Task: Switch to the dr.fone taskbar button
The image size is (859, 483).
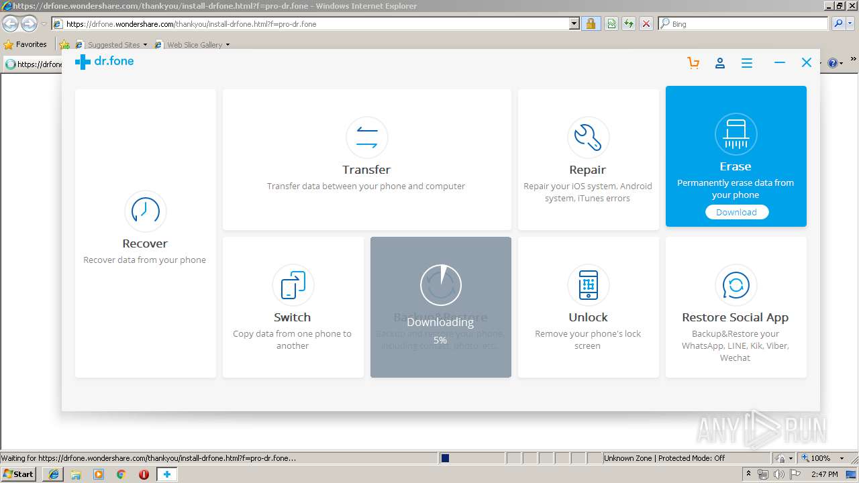Action: point(166,474)
